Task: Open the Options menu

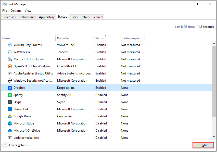Action: 16,11
